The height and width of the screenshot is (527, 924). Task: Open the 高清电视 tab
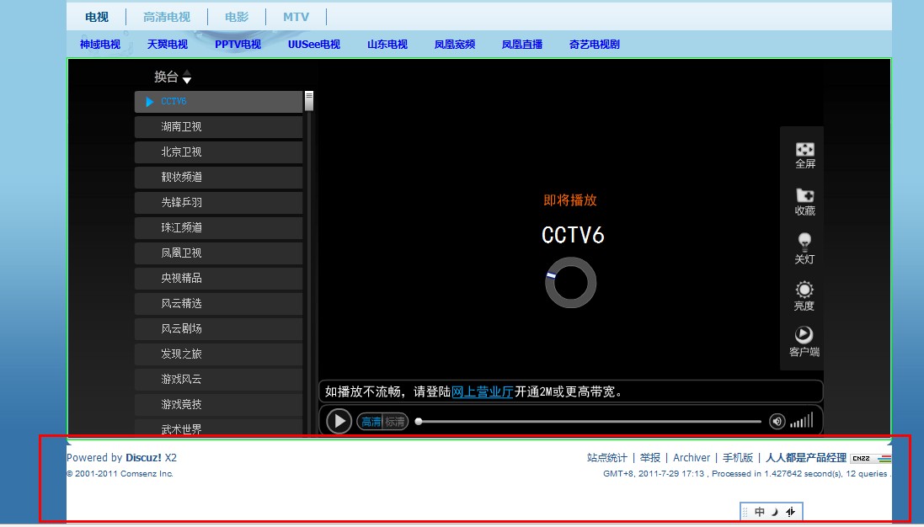coord(167,17)
